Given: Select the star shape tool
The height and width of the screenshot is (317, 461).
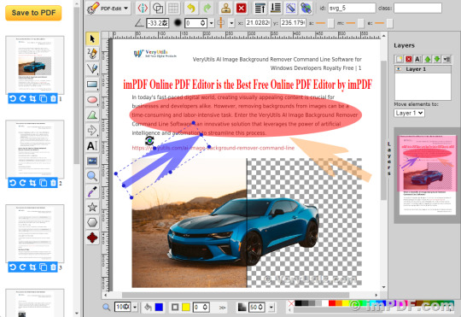Looking at the screenshot, I should (92, 207).
